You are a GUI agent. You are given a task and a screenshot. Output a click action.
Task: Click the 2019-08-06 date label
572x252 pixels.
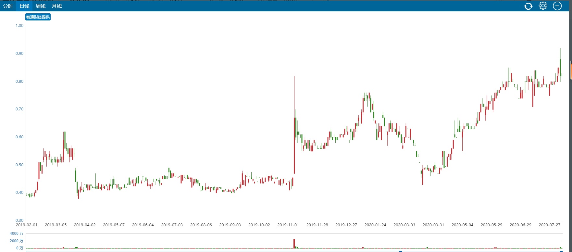click(201, 225)
